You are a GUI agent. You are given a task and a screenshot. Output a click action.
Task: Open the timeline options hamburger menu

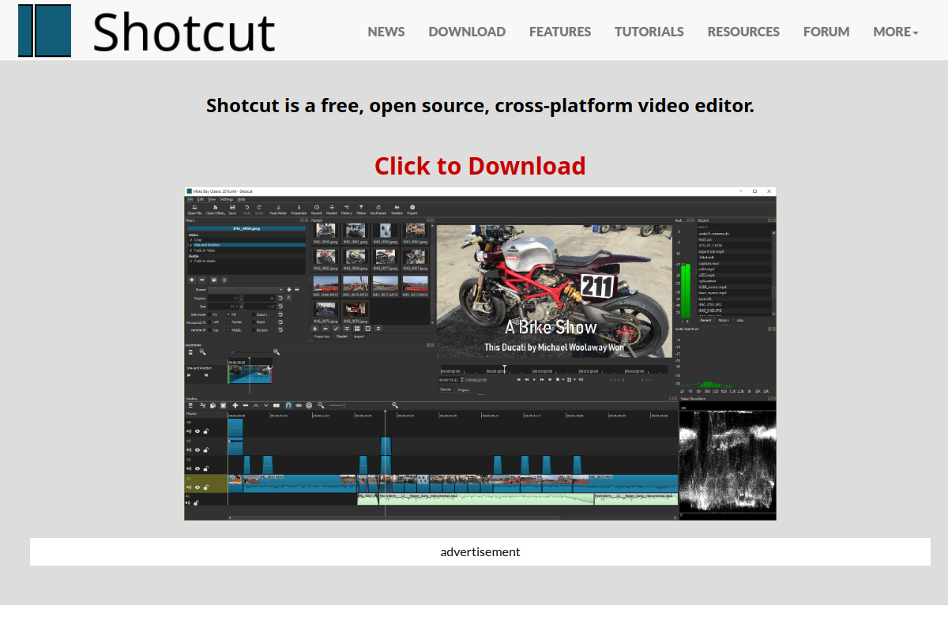191,405
